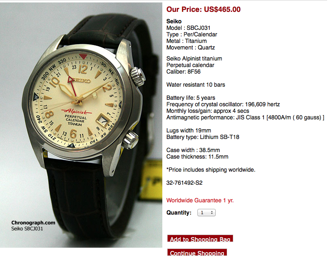The image size is (334, 262).
Task: Click the up-down arrows on quantity selector
Action: click(212, 213)
